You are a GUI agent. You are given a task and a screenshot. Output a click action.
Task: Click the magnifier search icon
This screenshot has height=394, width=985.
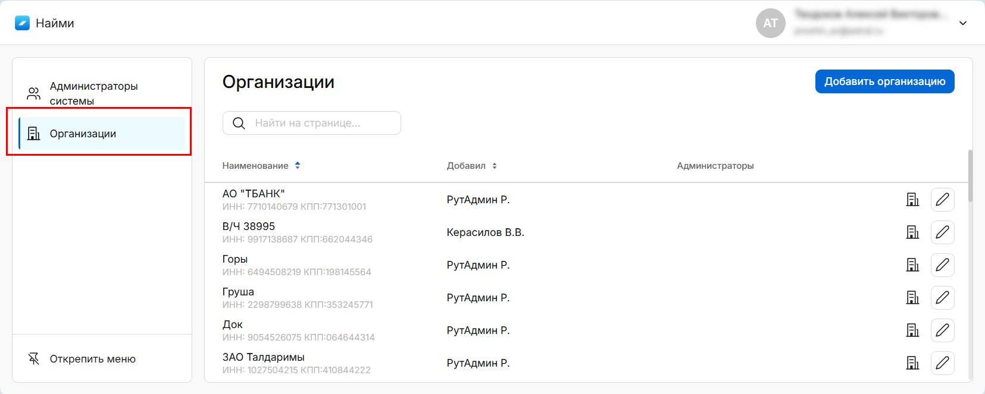[x=239, y=123]
